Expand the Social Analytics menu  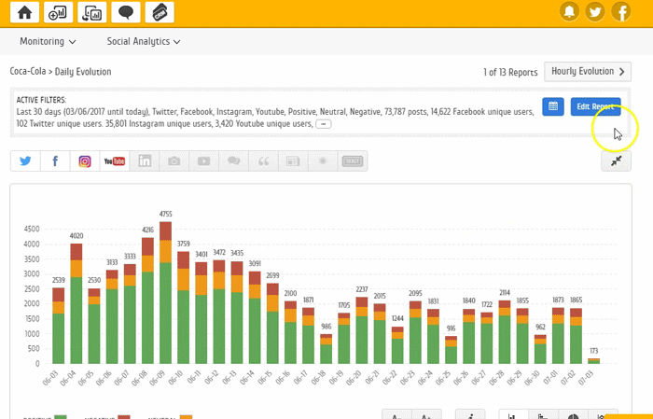coord(143,41)
